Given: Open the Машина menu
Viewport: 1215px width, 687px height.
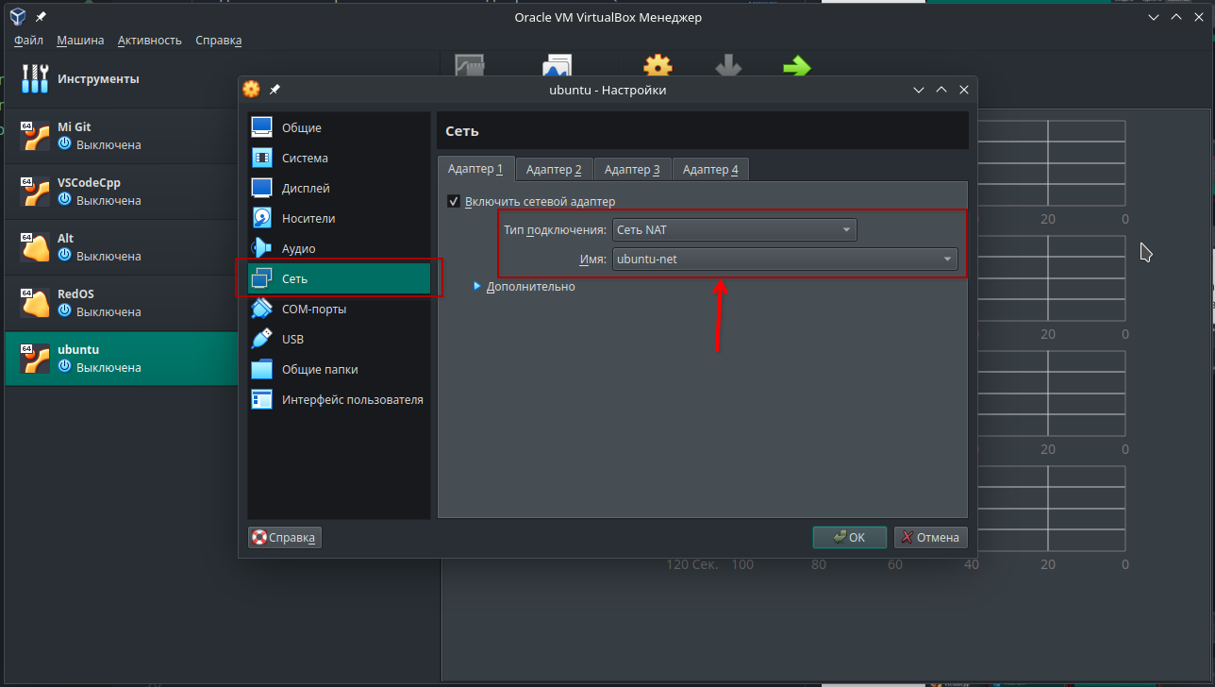Looking at the screenshot, I should point(80,41).
